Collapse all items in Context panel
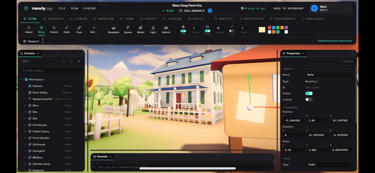The width and height of the screenshot is (375, 173). tap(71, 62)
